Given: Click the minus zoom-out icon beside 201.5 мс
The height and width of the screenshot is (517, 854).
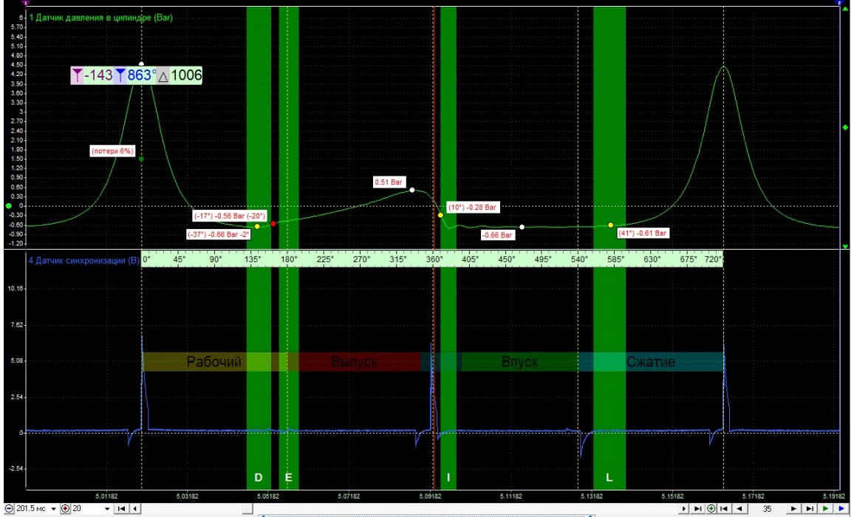Looking at the screenshot, I should coord(9,509).
